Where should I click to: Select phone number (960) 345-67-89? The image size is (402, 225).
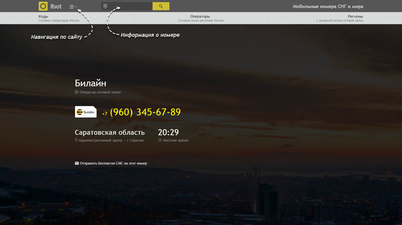point(146,112)
